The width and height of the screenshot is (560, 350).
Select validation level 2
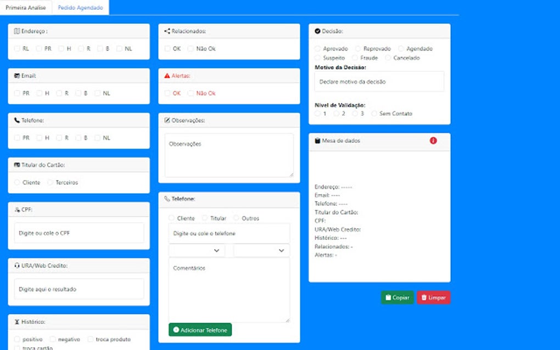coord(336,114)
